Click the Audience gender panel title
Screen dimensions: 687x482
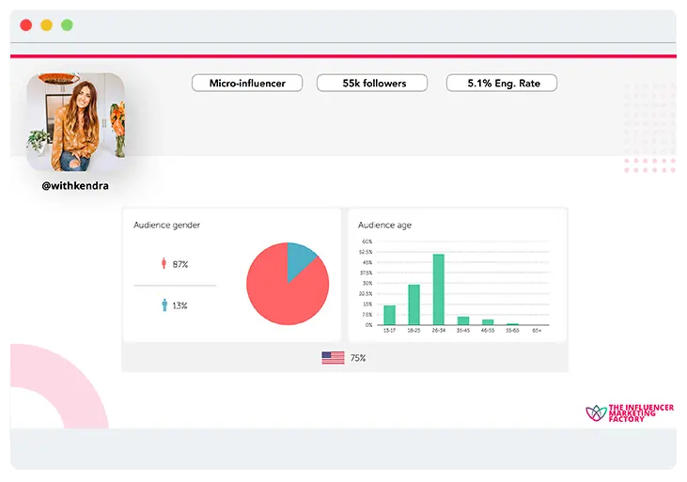pos(166,225)
